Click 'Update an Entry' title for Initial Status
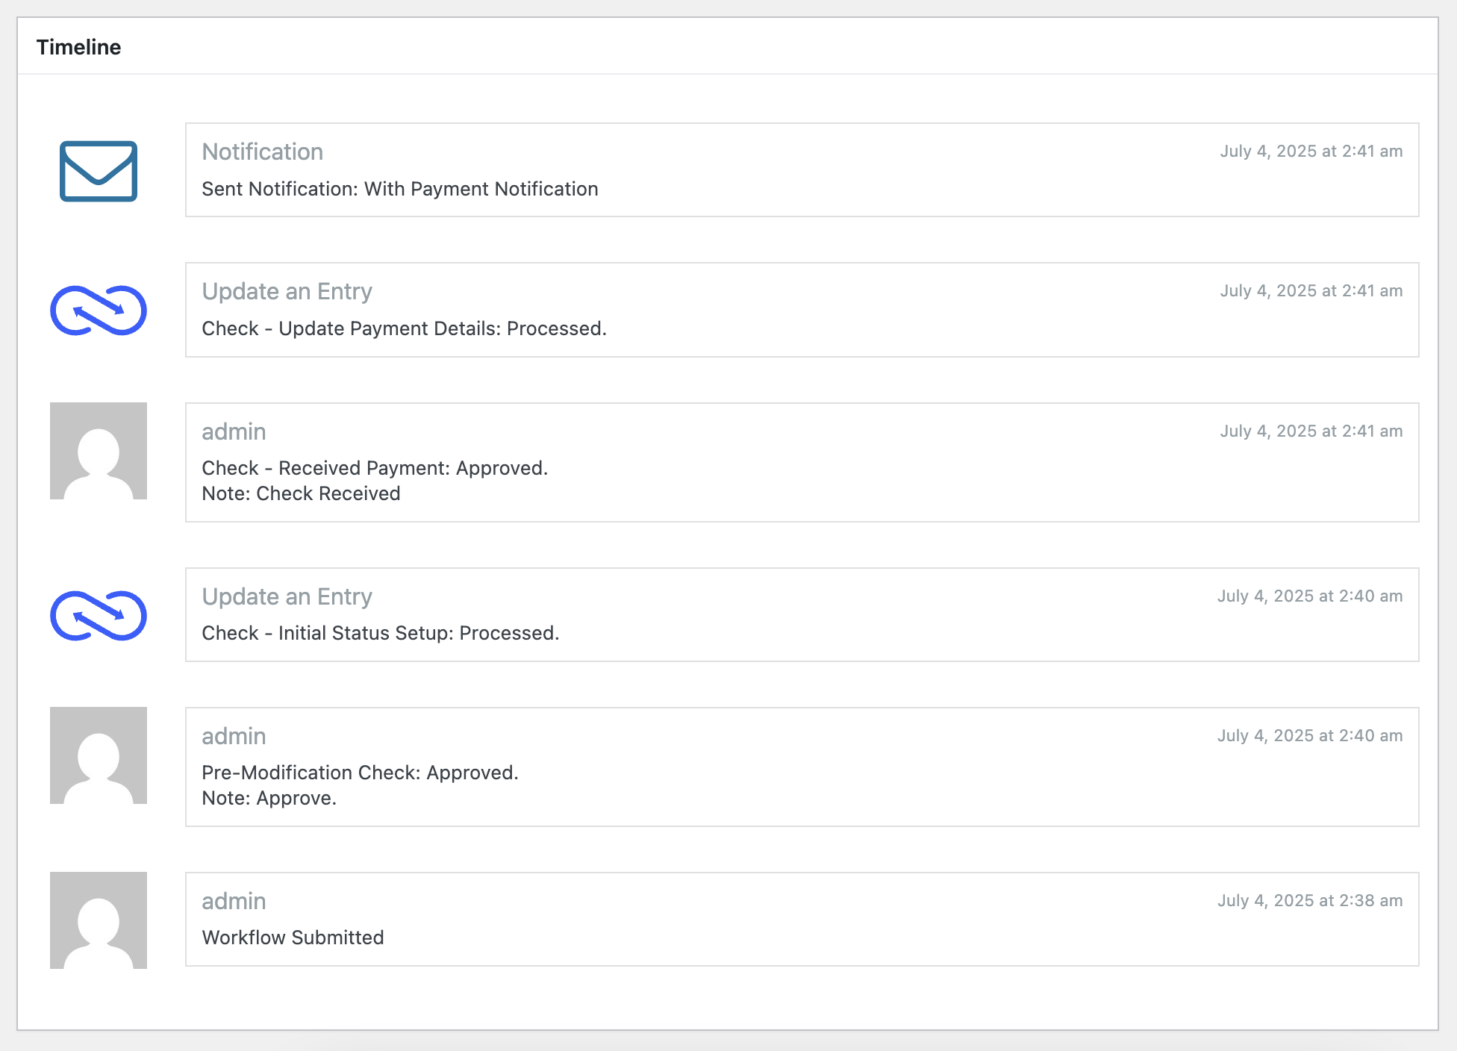1457x1051 pixels. 287,596
